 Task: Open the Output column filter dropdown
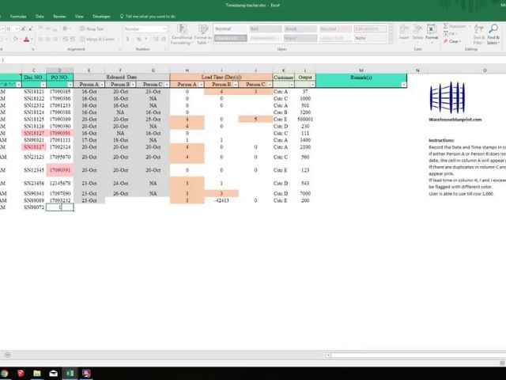click(x=312, y=84)
